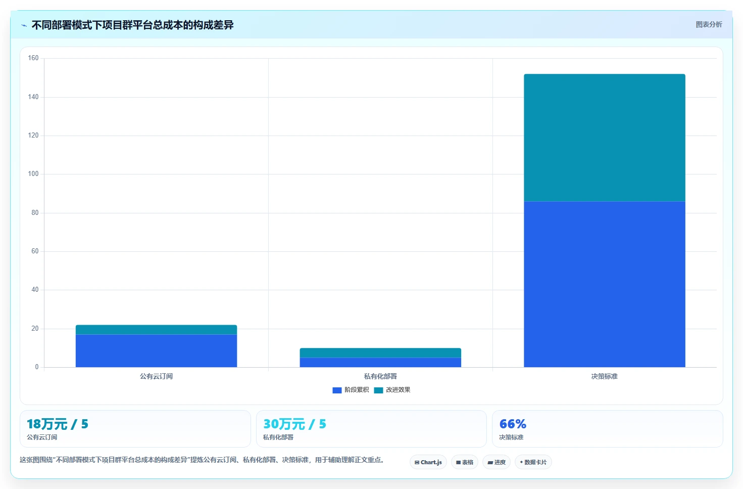This screenshot has height=489, width=743.
Task: Click the 图表分析 label in header
Action: coord(709,24)
